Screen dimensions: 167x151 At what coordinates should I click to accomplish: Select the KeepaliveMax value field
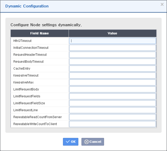[113, 82]
